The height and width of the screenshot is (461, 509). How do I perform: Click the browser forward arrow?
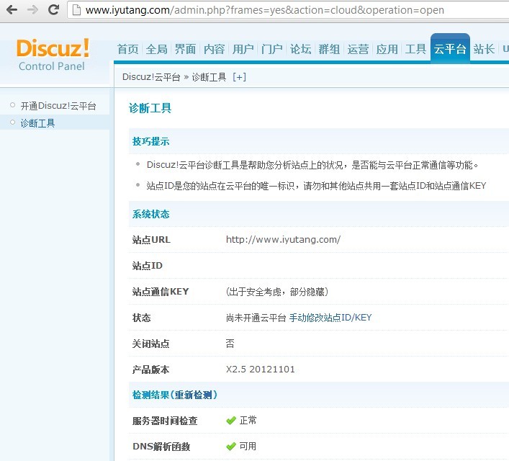32,10
